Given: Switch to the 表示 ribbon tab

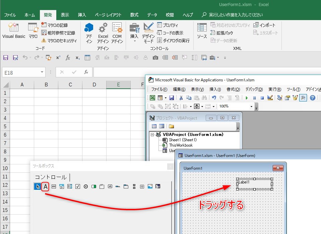Looking at the screenshot, I should pos(65,15).
